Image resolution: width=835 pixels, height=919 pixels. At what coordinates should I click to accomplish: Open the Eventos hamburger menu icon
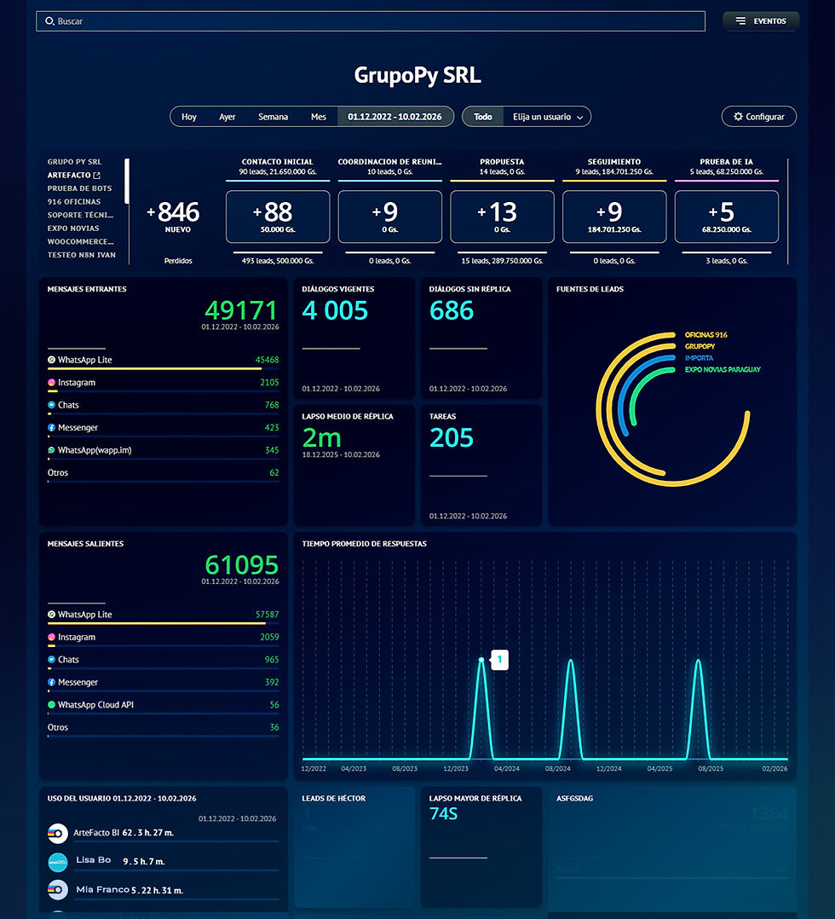740,21
